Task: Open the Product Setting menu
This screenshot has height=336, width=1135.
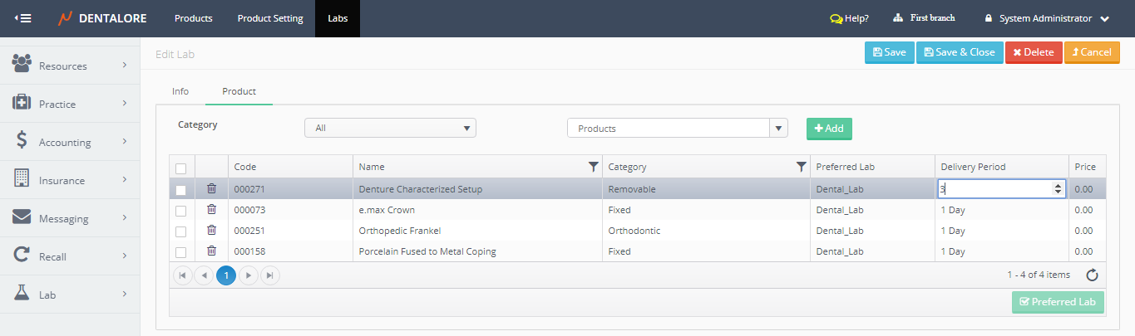Action: 270,18
